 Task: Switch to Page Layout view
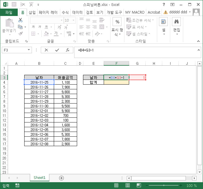(x=128, y=185)
